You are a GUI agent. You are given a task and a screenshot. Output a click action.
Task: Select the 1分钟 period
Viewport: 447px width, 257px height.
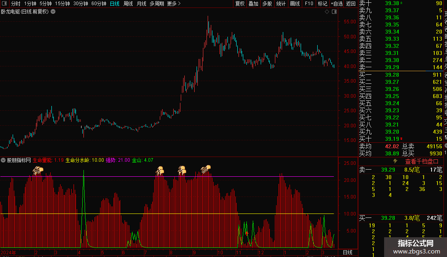click(x=30, y=4)
